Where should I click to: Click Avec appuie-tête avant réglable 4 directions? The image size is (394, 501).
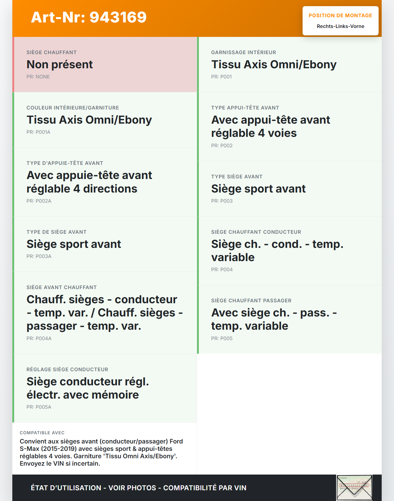[x=89, y=182]
